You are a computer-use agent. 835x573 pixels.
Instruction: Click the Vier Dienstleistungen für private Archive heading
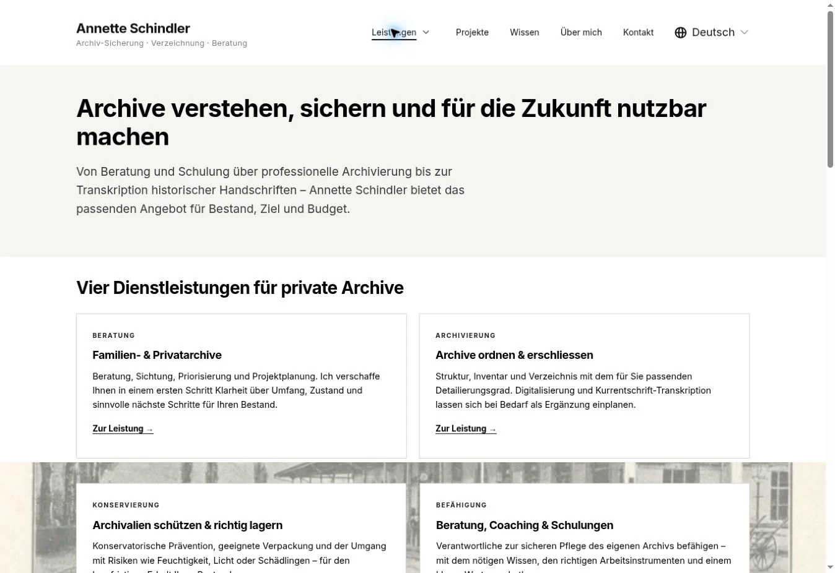point(240,288)
